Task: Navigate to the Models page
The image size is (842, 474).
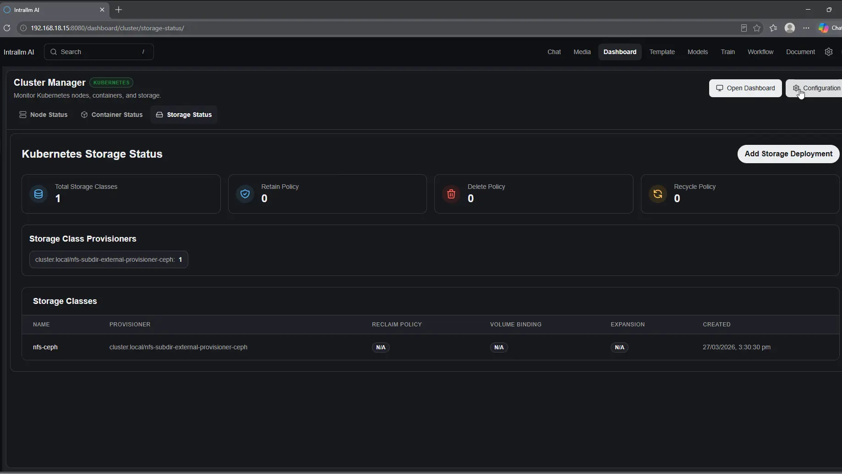Action: tap(698, 52)
